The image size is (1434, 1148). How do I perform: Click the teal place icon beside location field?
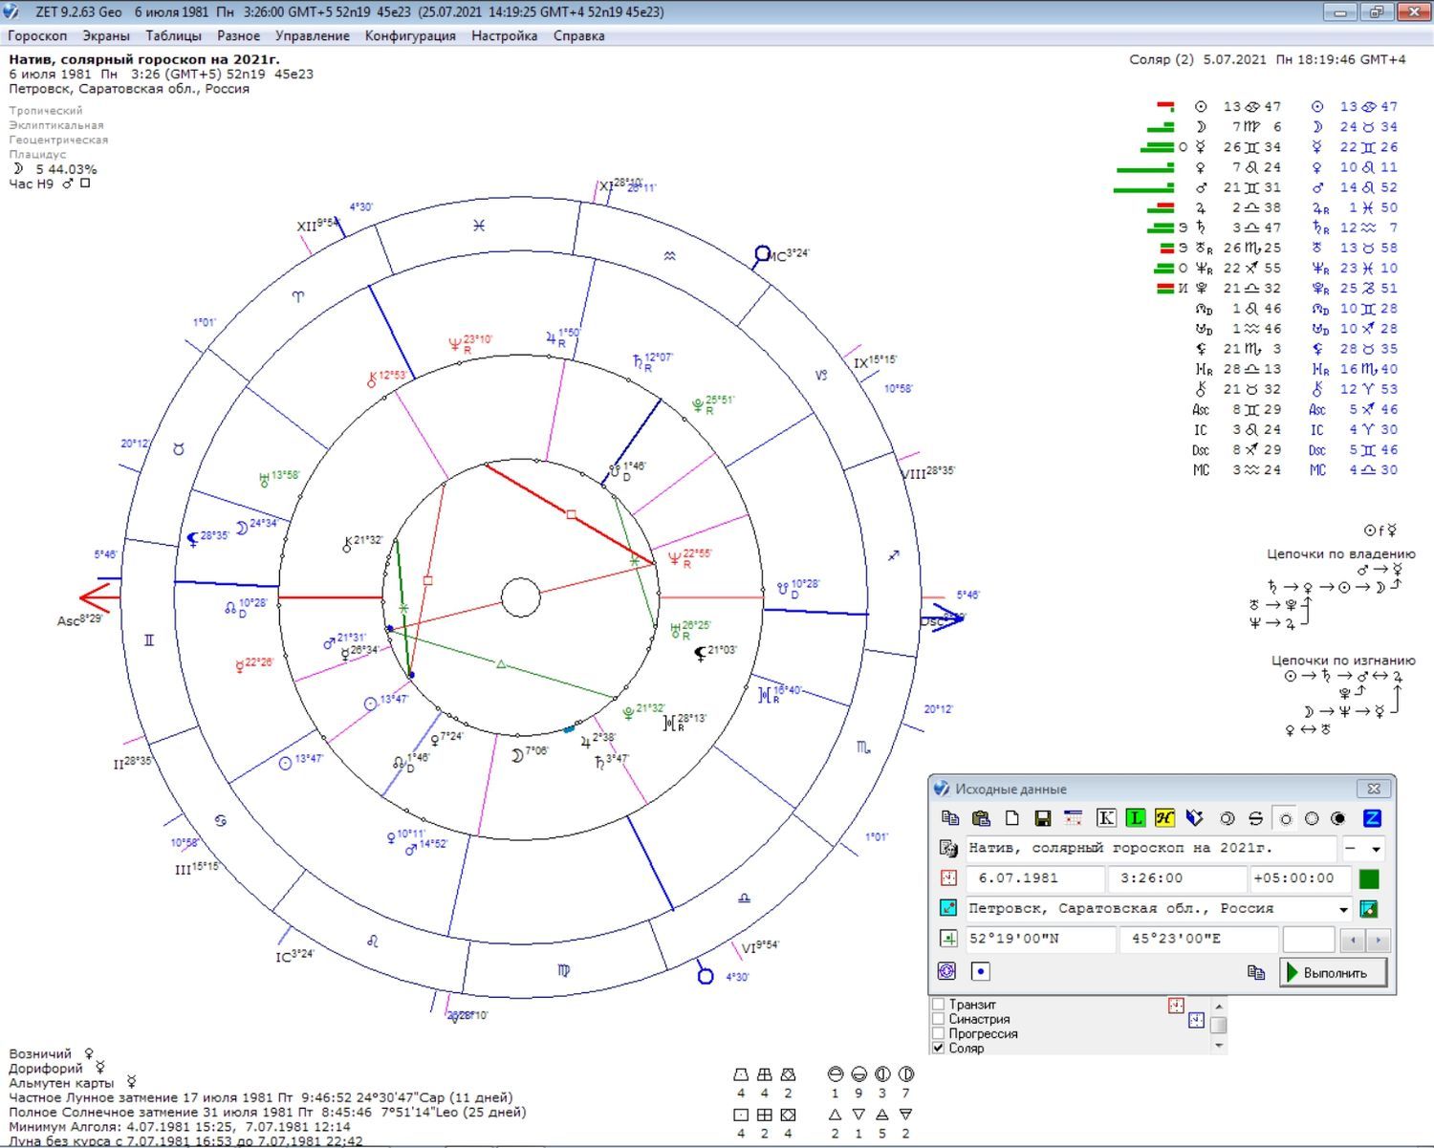pyautogui.click(x=948, y=908)
